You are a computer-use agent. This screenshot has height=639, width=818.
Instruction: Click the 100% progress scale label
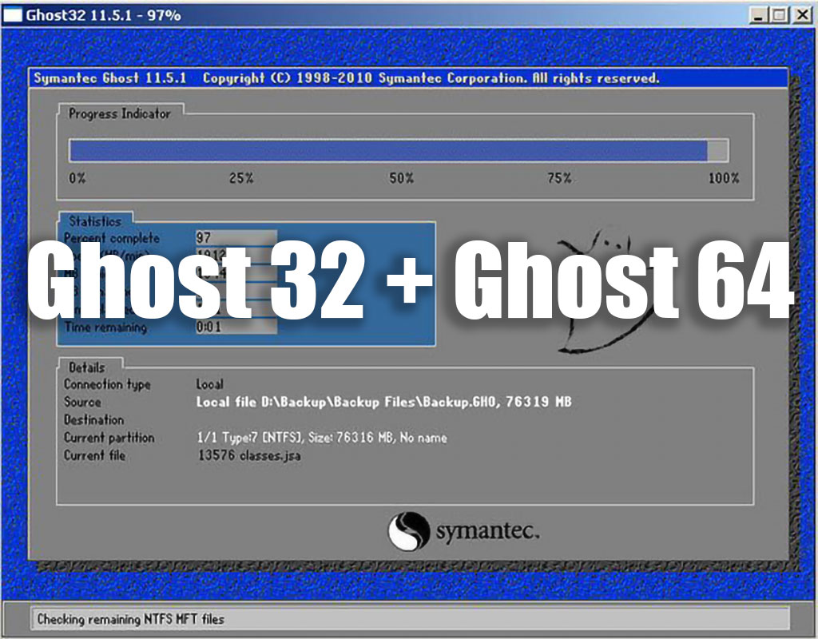tap(724, 179)
